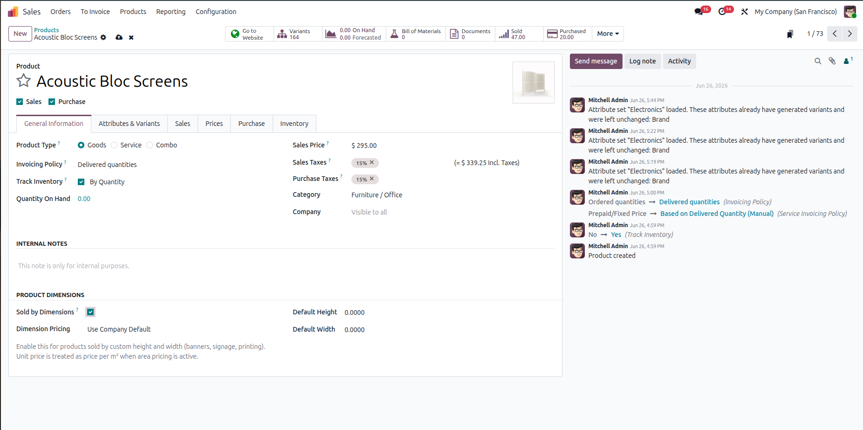Click the Products breadcrumb link
The height and width of the screenshot is (430, 863).
(x=47, y=30)
